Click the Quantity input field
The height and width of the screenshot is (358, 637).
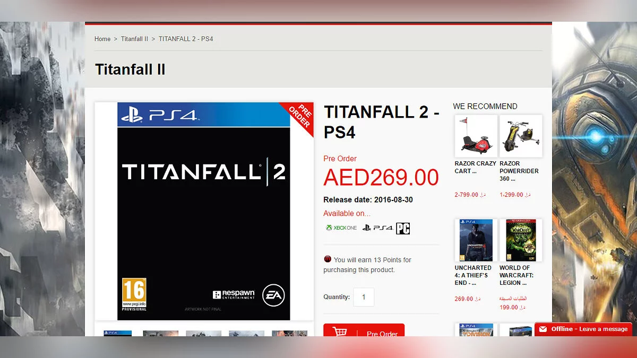[x=364, y=297]
